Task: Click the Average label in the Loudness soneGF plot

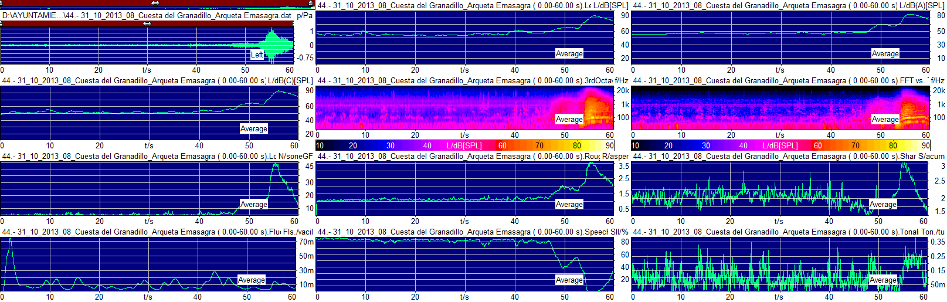Action: tap(253, 204)
